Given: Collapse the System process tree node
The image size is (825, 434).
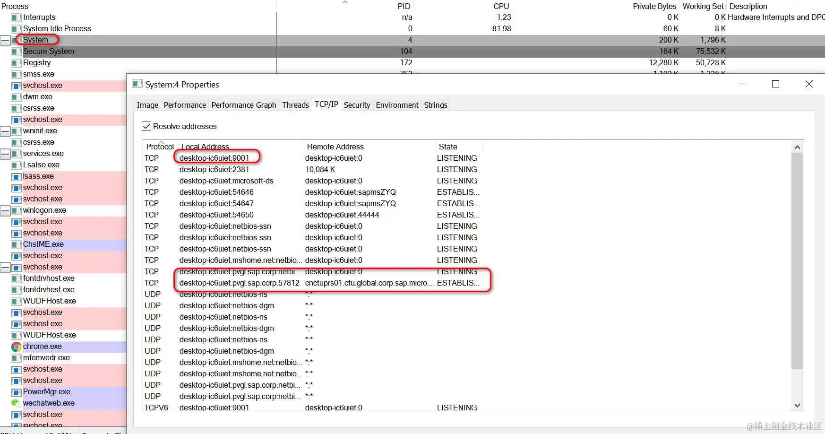Looking at the screenshot, I should pyautogui.click(x=5, y=40).
